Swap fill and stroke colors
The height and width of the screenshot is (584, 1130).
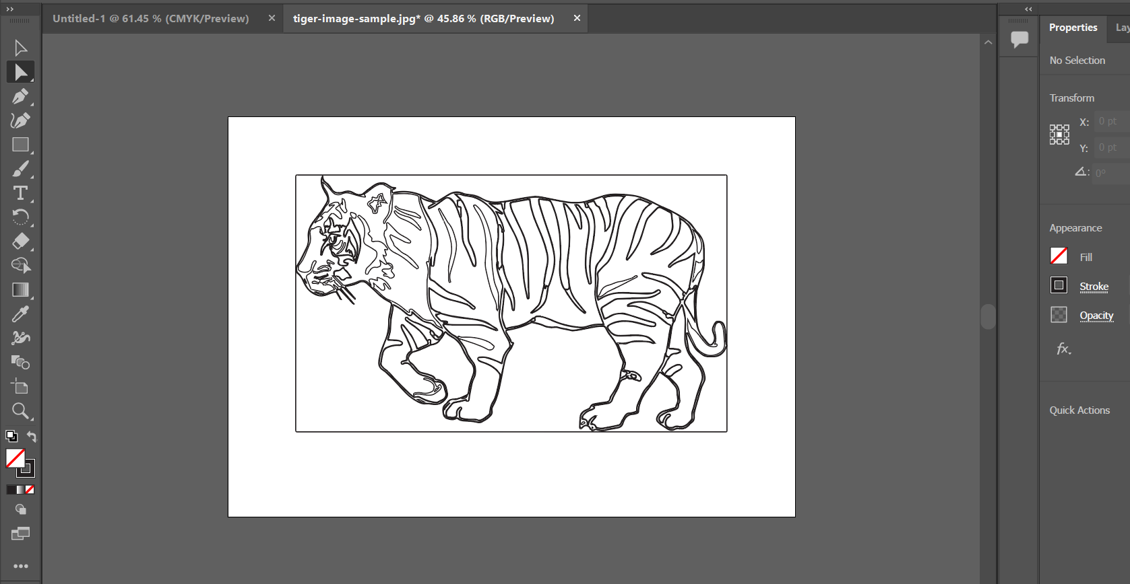coord(31,436)
